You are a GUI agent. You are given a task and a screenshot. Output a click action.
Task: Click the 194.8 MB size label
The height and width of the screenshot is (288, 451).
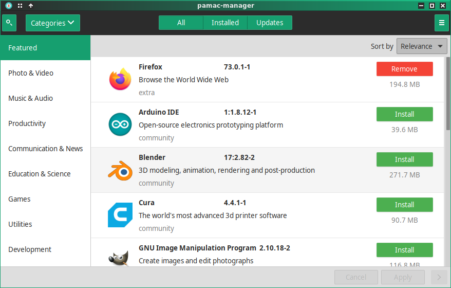tap(404, 84)
